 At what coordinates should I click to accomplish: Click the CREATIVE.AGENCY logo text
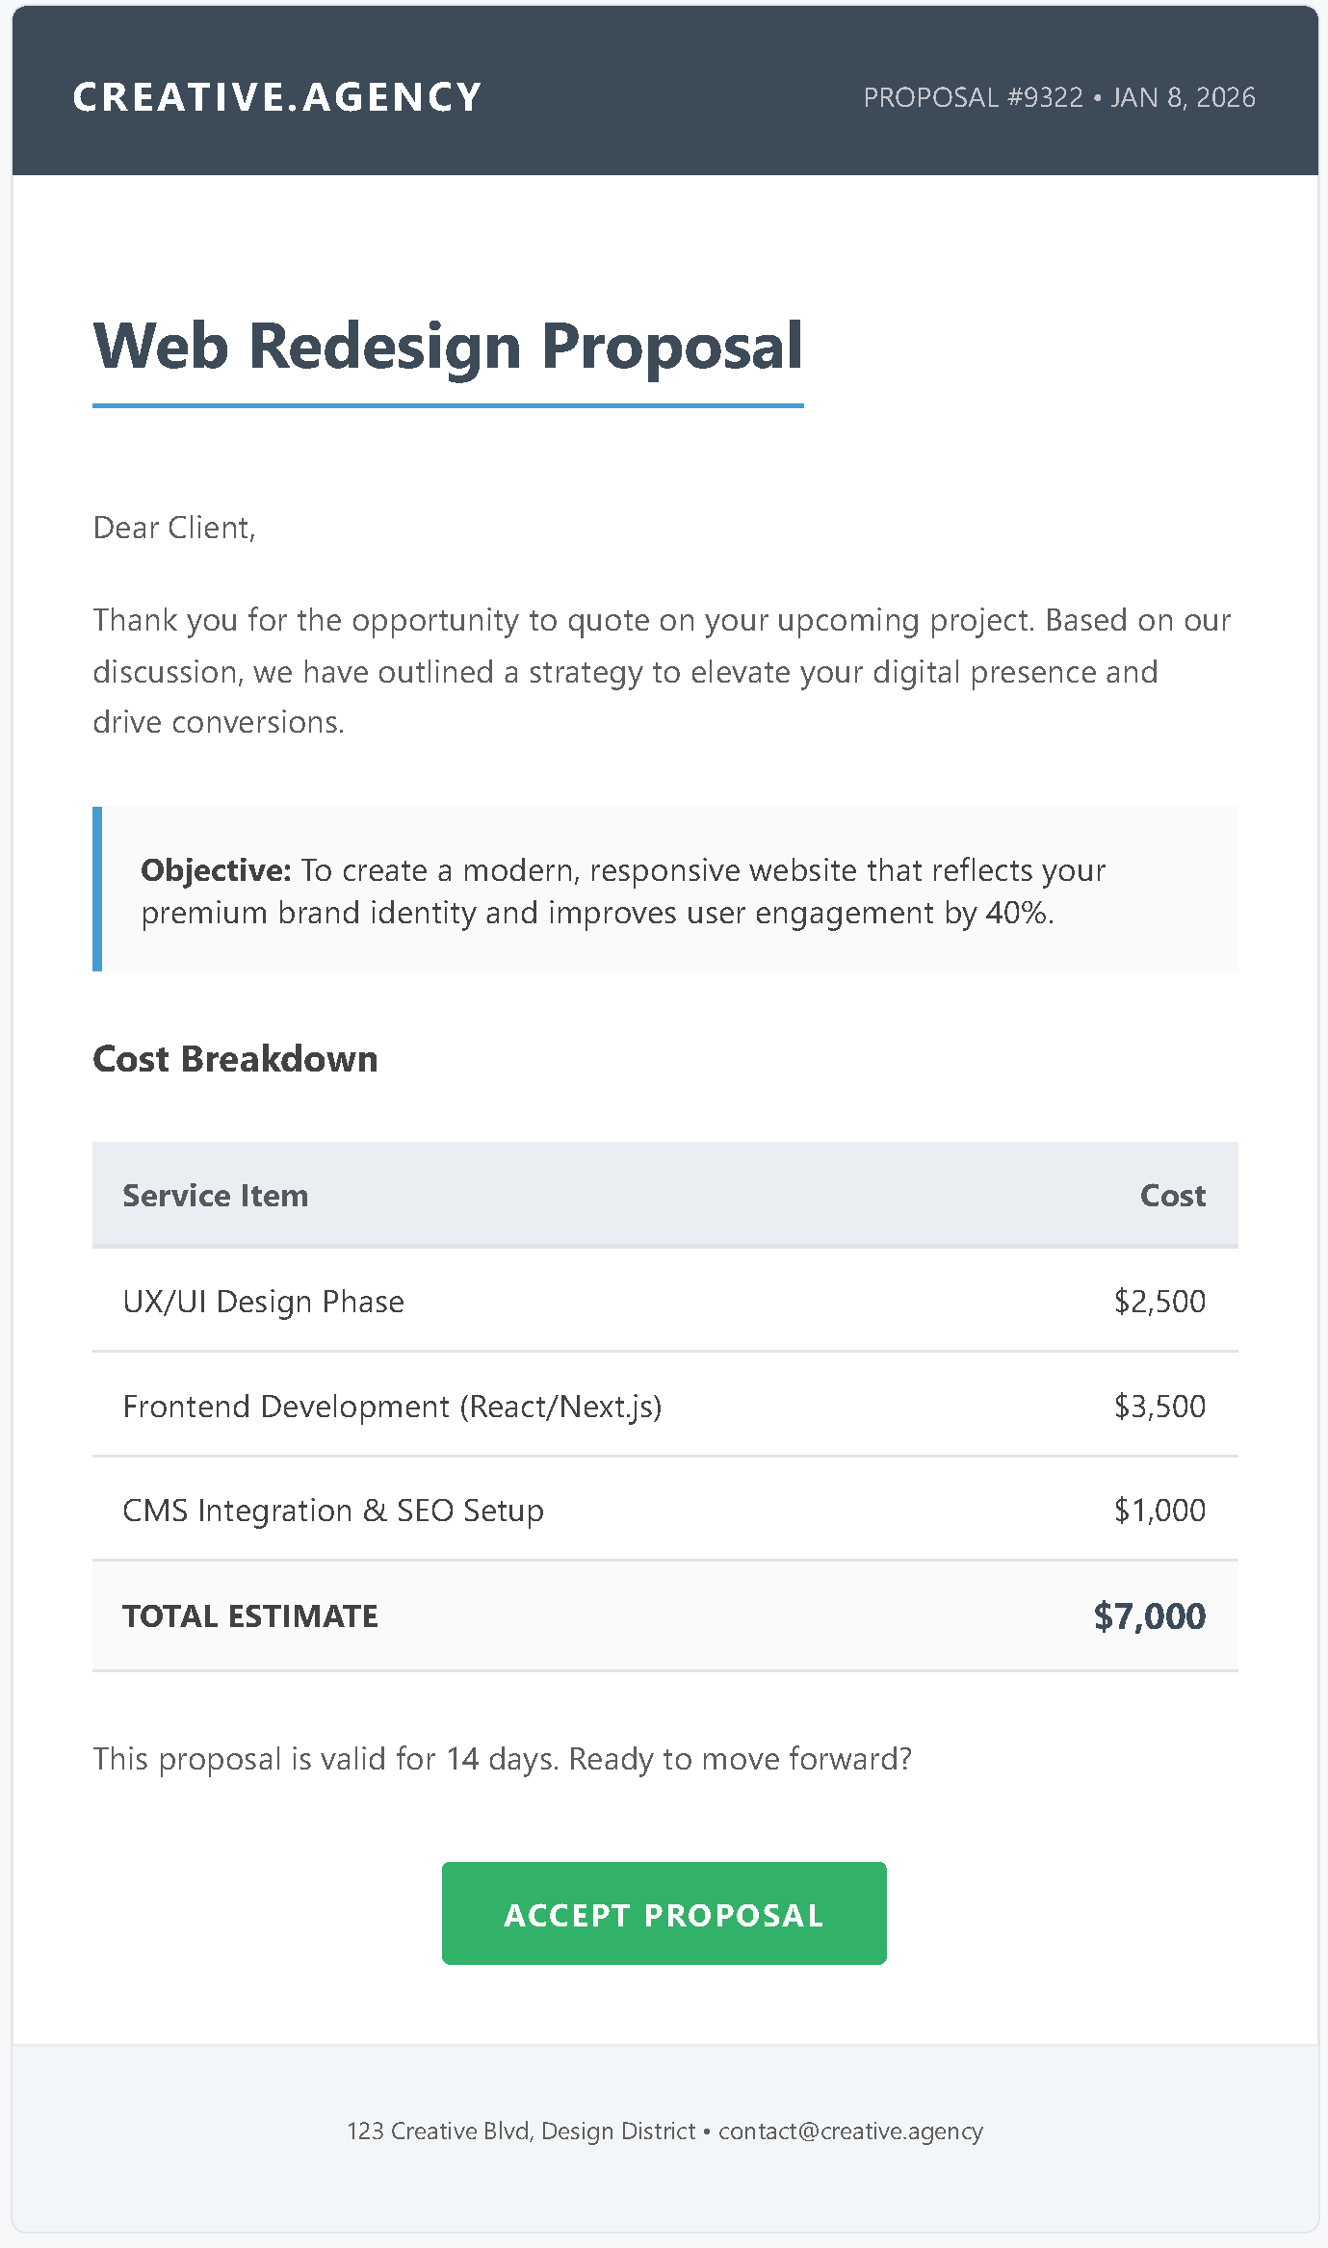coord(277,97)
